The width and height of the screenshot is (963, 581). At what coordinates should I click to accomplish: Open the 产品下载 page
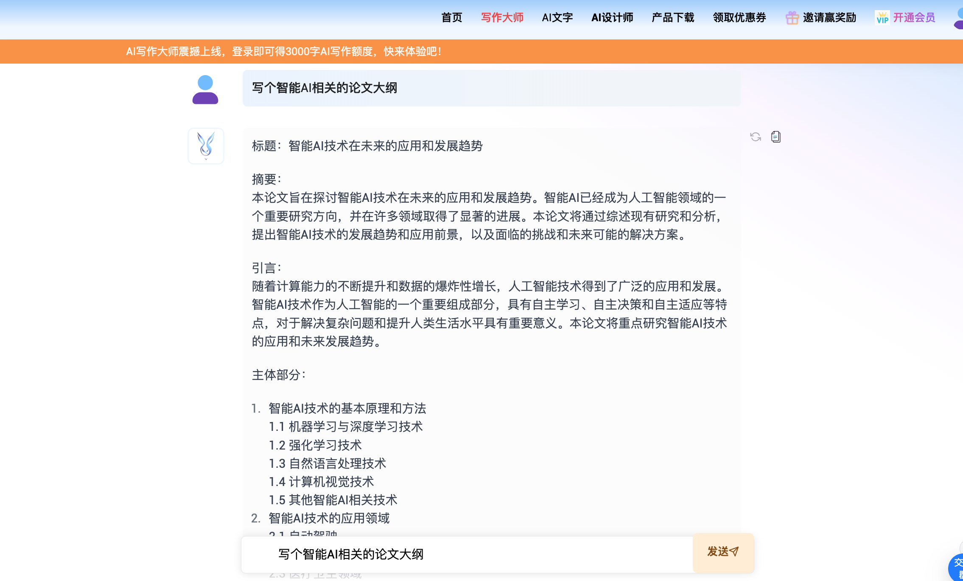[673, 17]
